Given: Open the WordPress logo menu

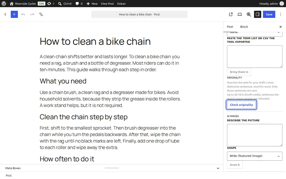Looking at the screenshot, I should pyautogui.click(x=4, y=4).
